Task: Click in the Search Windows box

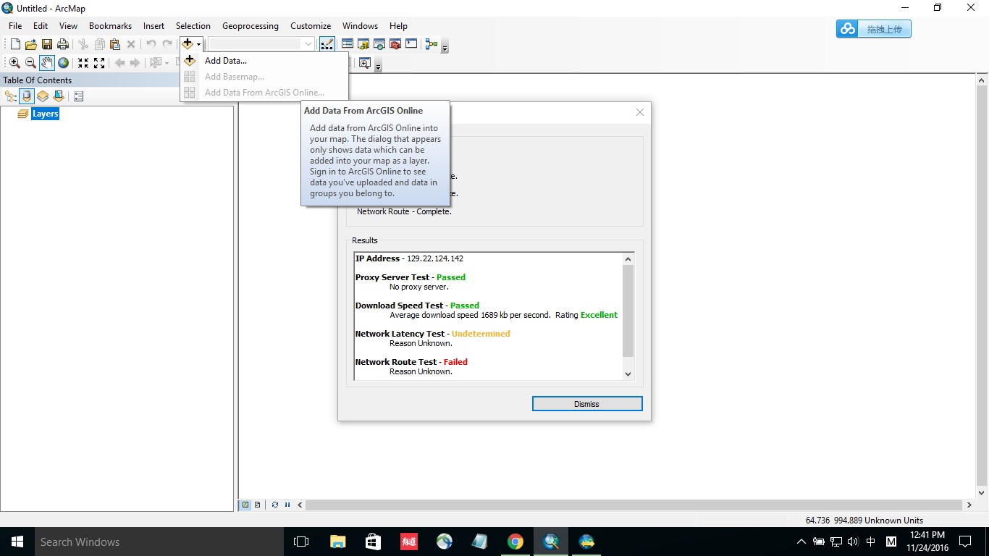Action: [x=159, y=542]
